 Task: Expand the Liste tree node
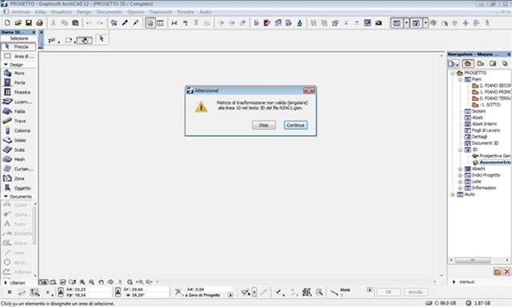click(460, 181)
